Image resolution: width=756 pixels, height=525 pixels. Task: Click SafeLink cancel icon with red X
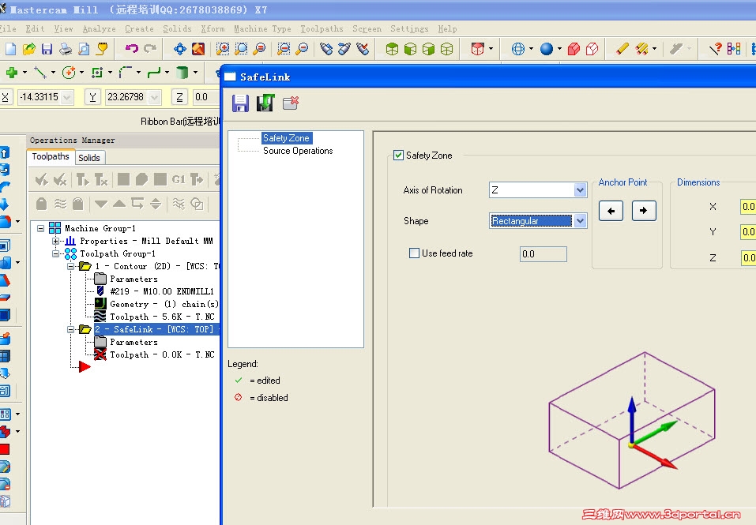[290, 103]
